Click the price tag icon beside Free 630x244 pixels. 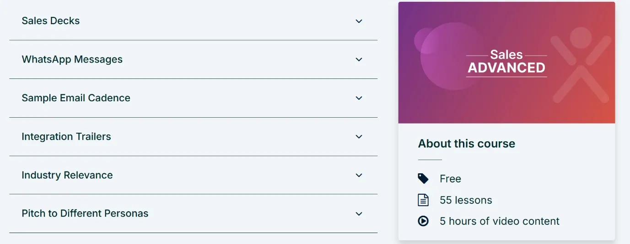point(423,179)
